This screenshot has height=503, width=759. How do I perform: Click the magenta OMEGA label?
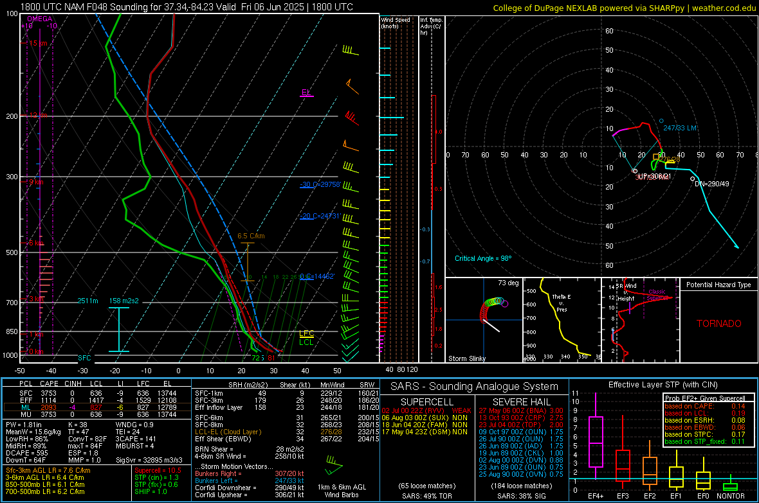40,19
